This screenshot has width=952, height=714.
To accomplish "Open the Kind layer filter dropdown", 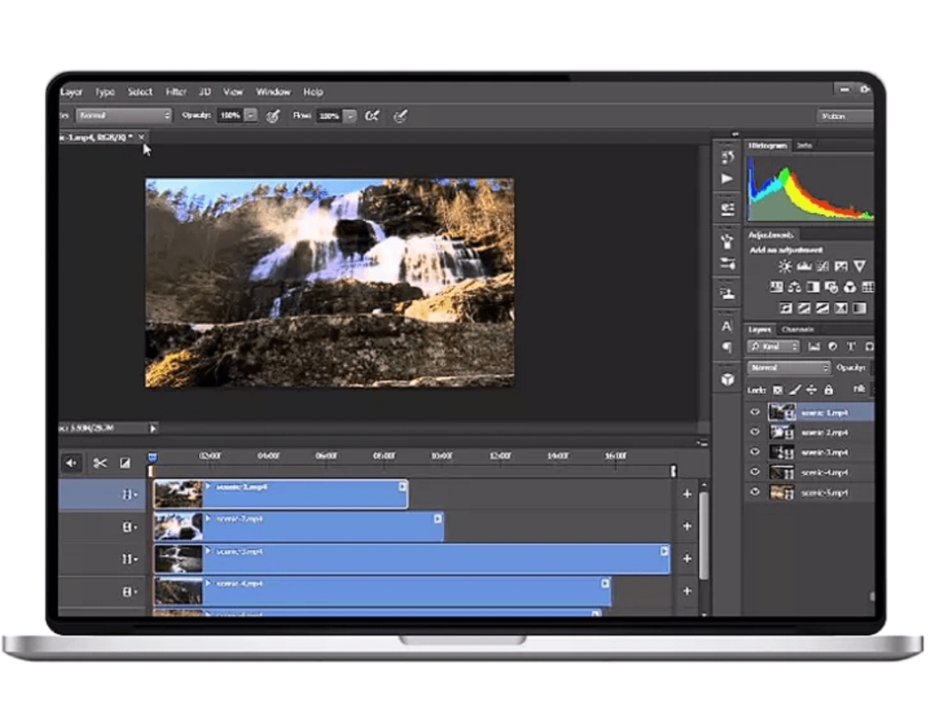I will [x=773, y=347].
